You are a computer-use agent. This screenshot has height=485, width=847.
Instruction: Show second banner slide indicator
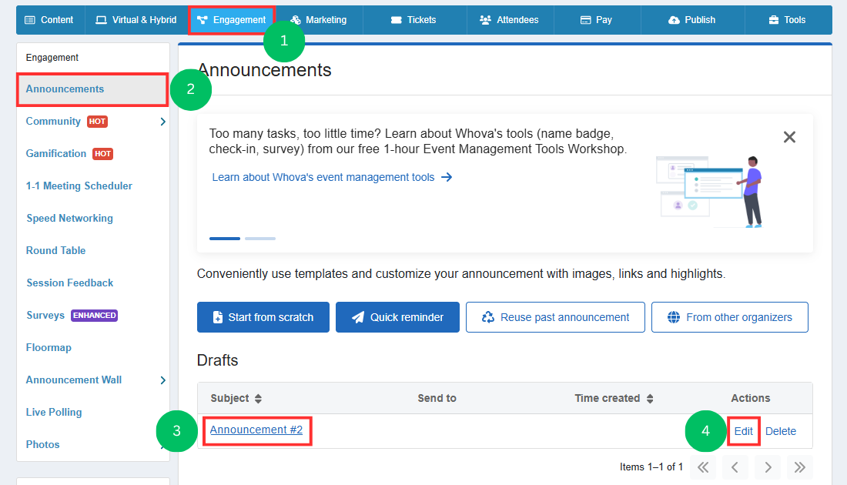coord(260,238)
